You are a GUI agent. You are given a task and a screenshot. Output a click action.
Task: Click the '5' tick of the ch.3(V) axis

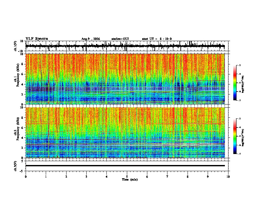click(x=23, y=161)
